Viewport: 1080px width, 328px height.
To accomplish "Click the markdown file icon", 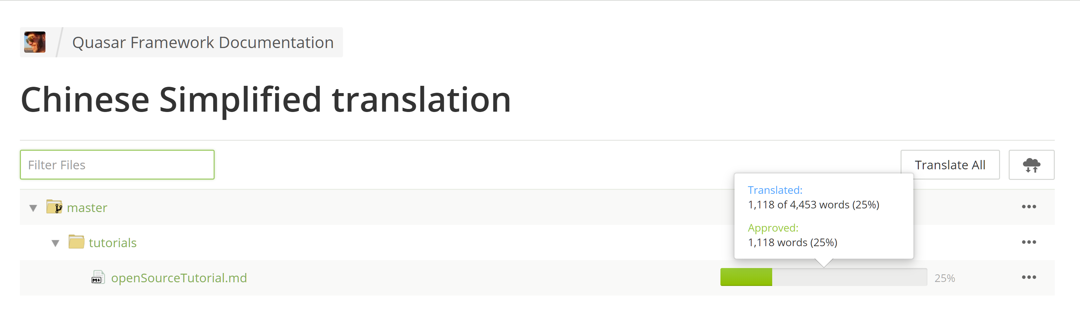I will (98, 277).
